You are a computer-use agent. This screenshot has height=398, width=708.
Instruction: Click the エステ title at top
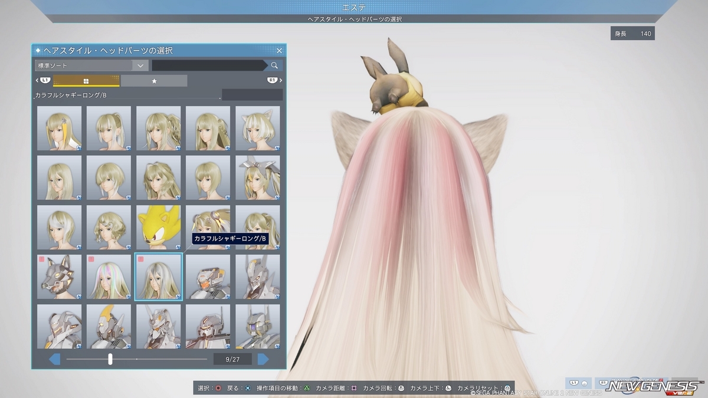354,7
